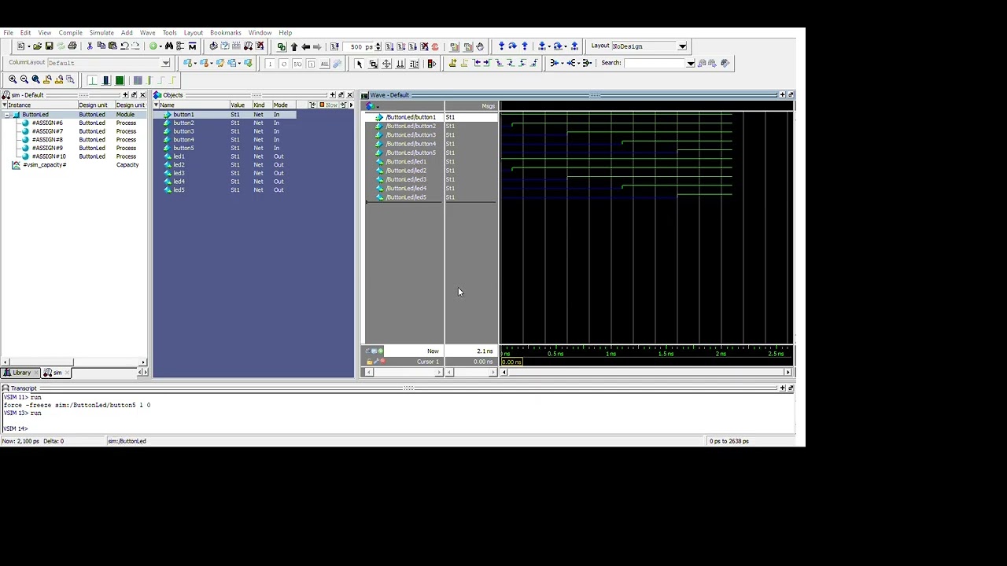Open the Compile menu
This screenshot has width=1007, height=566.
70,33
